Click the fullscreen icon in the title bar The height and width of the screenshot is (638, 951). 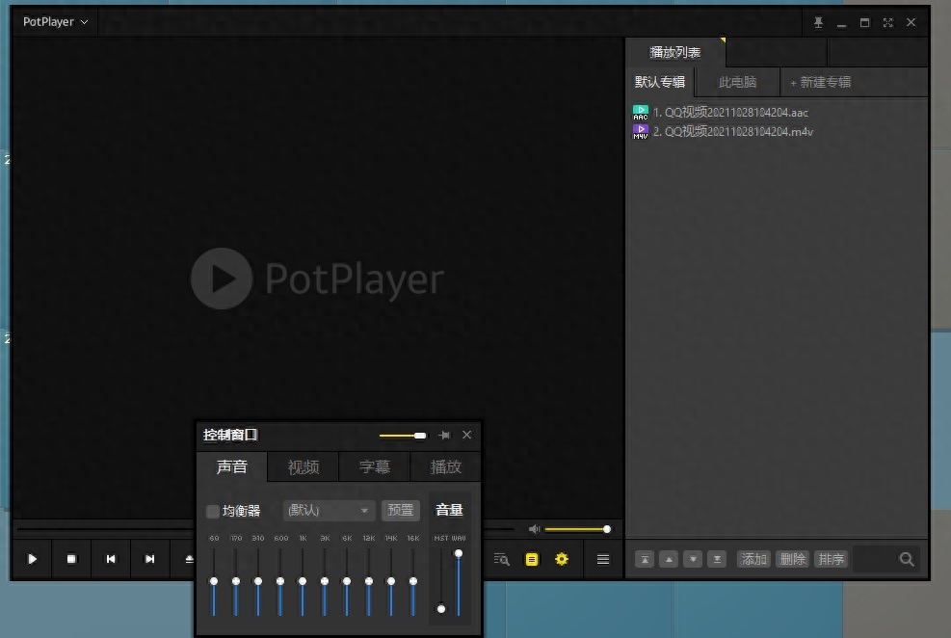(x=887, y=22)
